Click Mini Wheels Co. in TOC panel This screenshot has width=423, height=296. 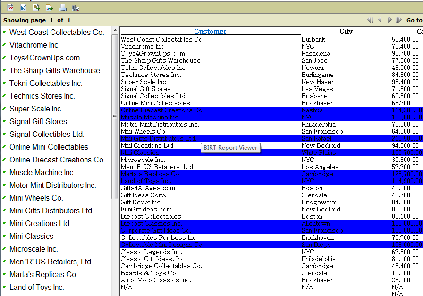[36, 198]
